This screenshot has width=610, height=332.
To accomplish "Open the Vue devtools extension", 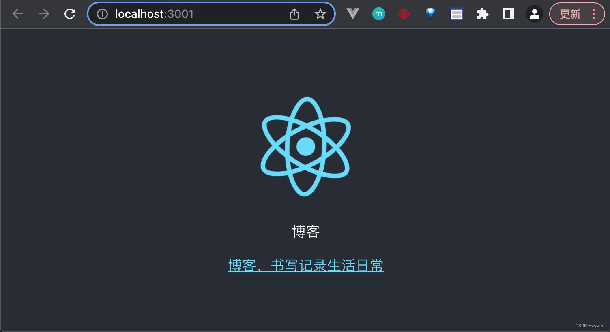I will coord(353,14).
